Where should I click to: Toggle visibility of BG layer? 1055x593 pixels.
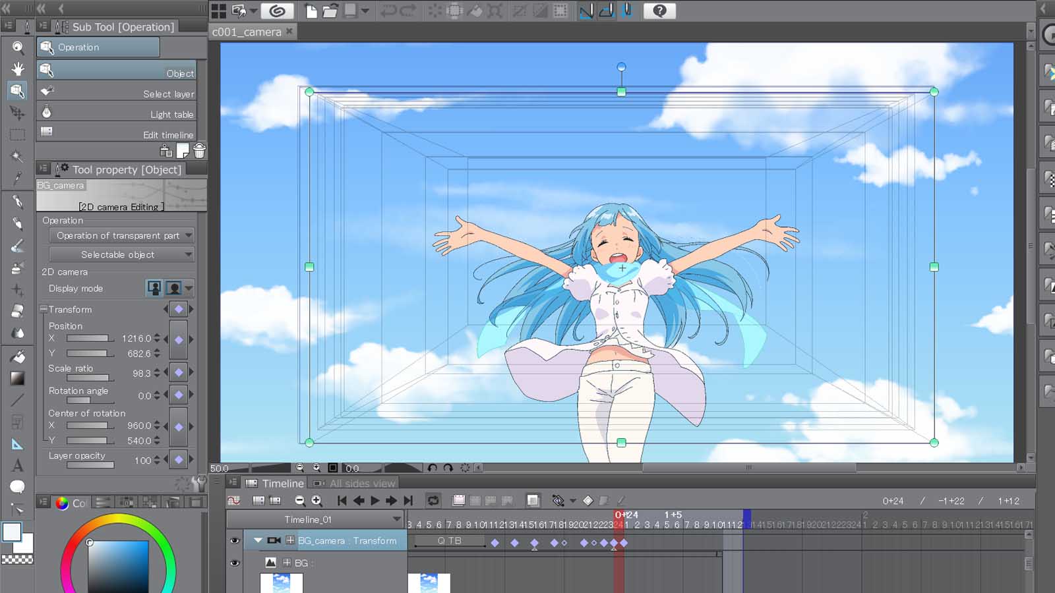click(x=235, y=563)
